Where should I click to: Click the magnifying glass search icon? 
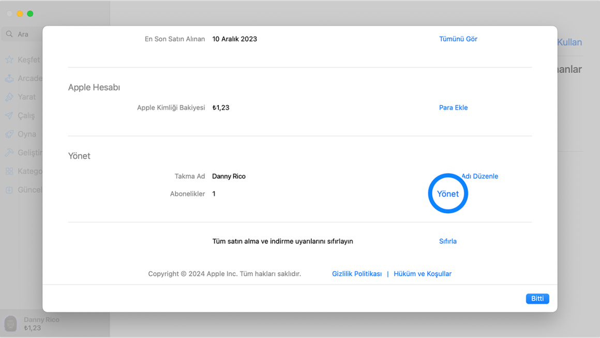[x=9, y=34]
